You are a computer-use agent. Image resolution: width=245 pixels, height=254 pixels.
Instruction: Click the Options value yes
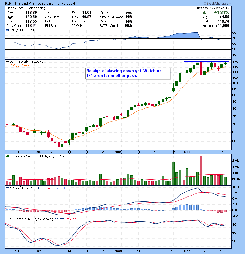[129, 13]
